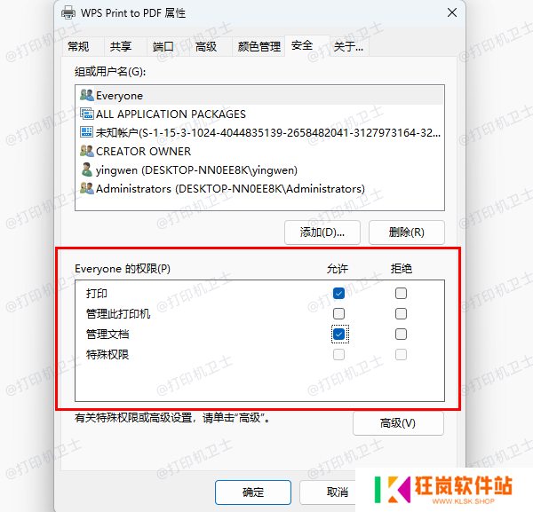Click the printer icon in the title bar
The width and height of the screenshot is (533, 512).
click(68, 12)
